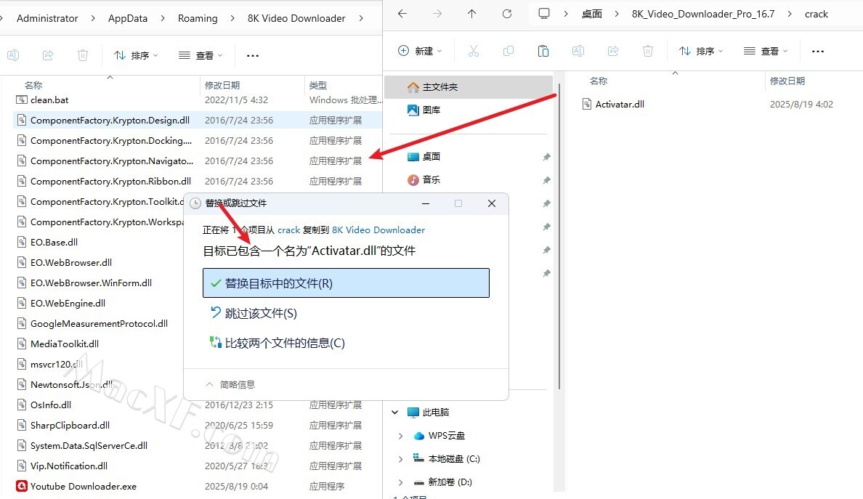Click the delete trash icon in crack window
The height and width of the screenshot is (499, 863).
(648, 51)
